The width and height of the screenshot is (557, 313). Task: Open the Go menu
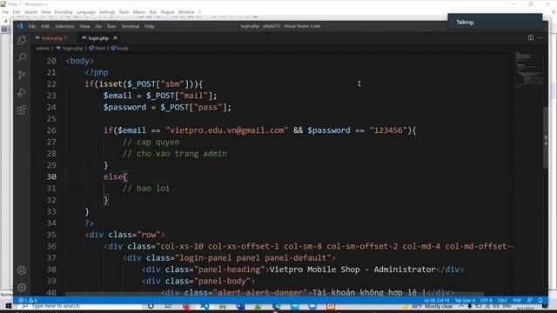click(98, 26)
